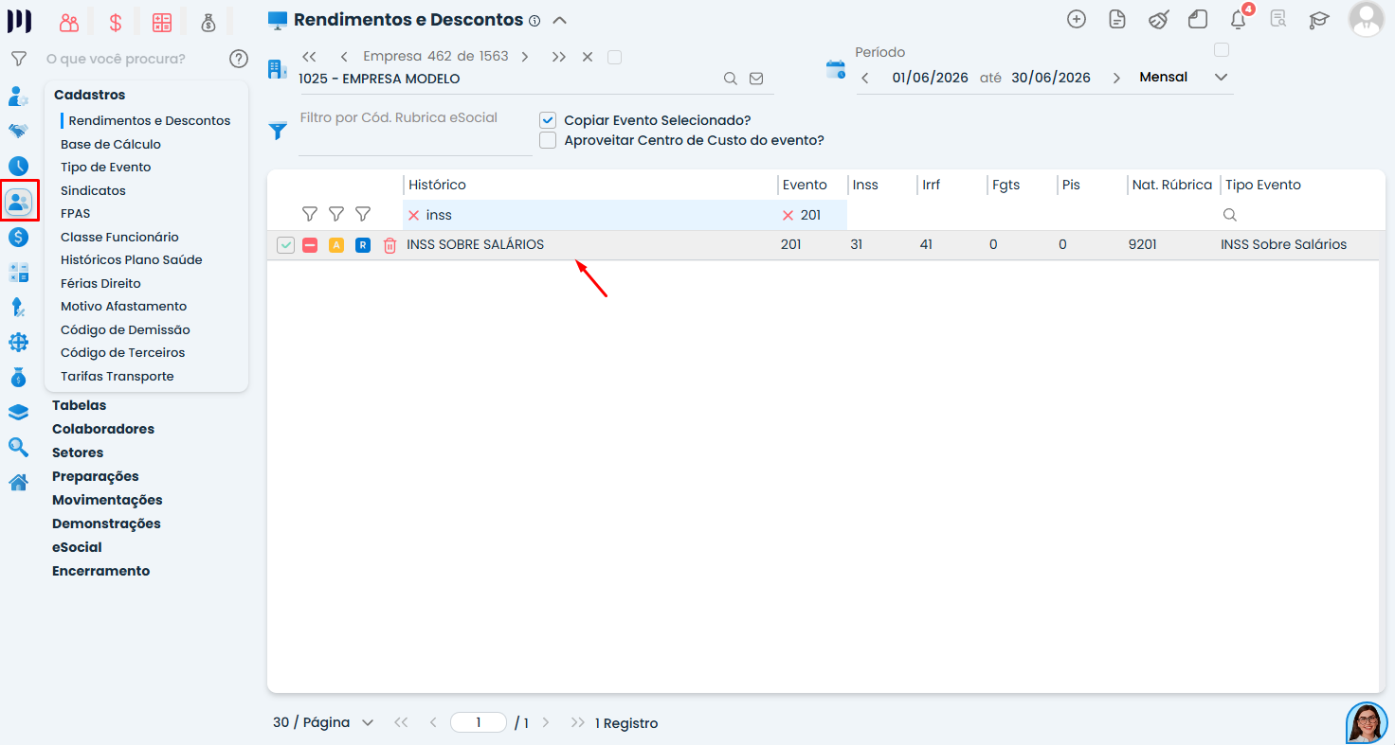
Task: Clear the 201 Evento filter with red X
Action: point(788,215)
